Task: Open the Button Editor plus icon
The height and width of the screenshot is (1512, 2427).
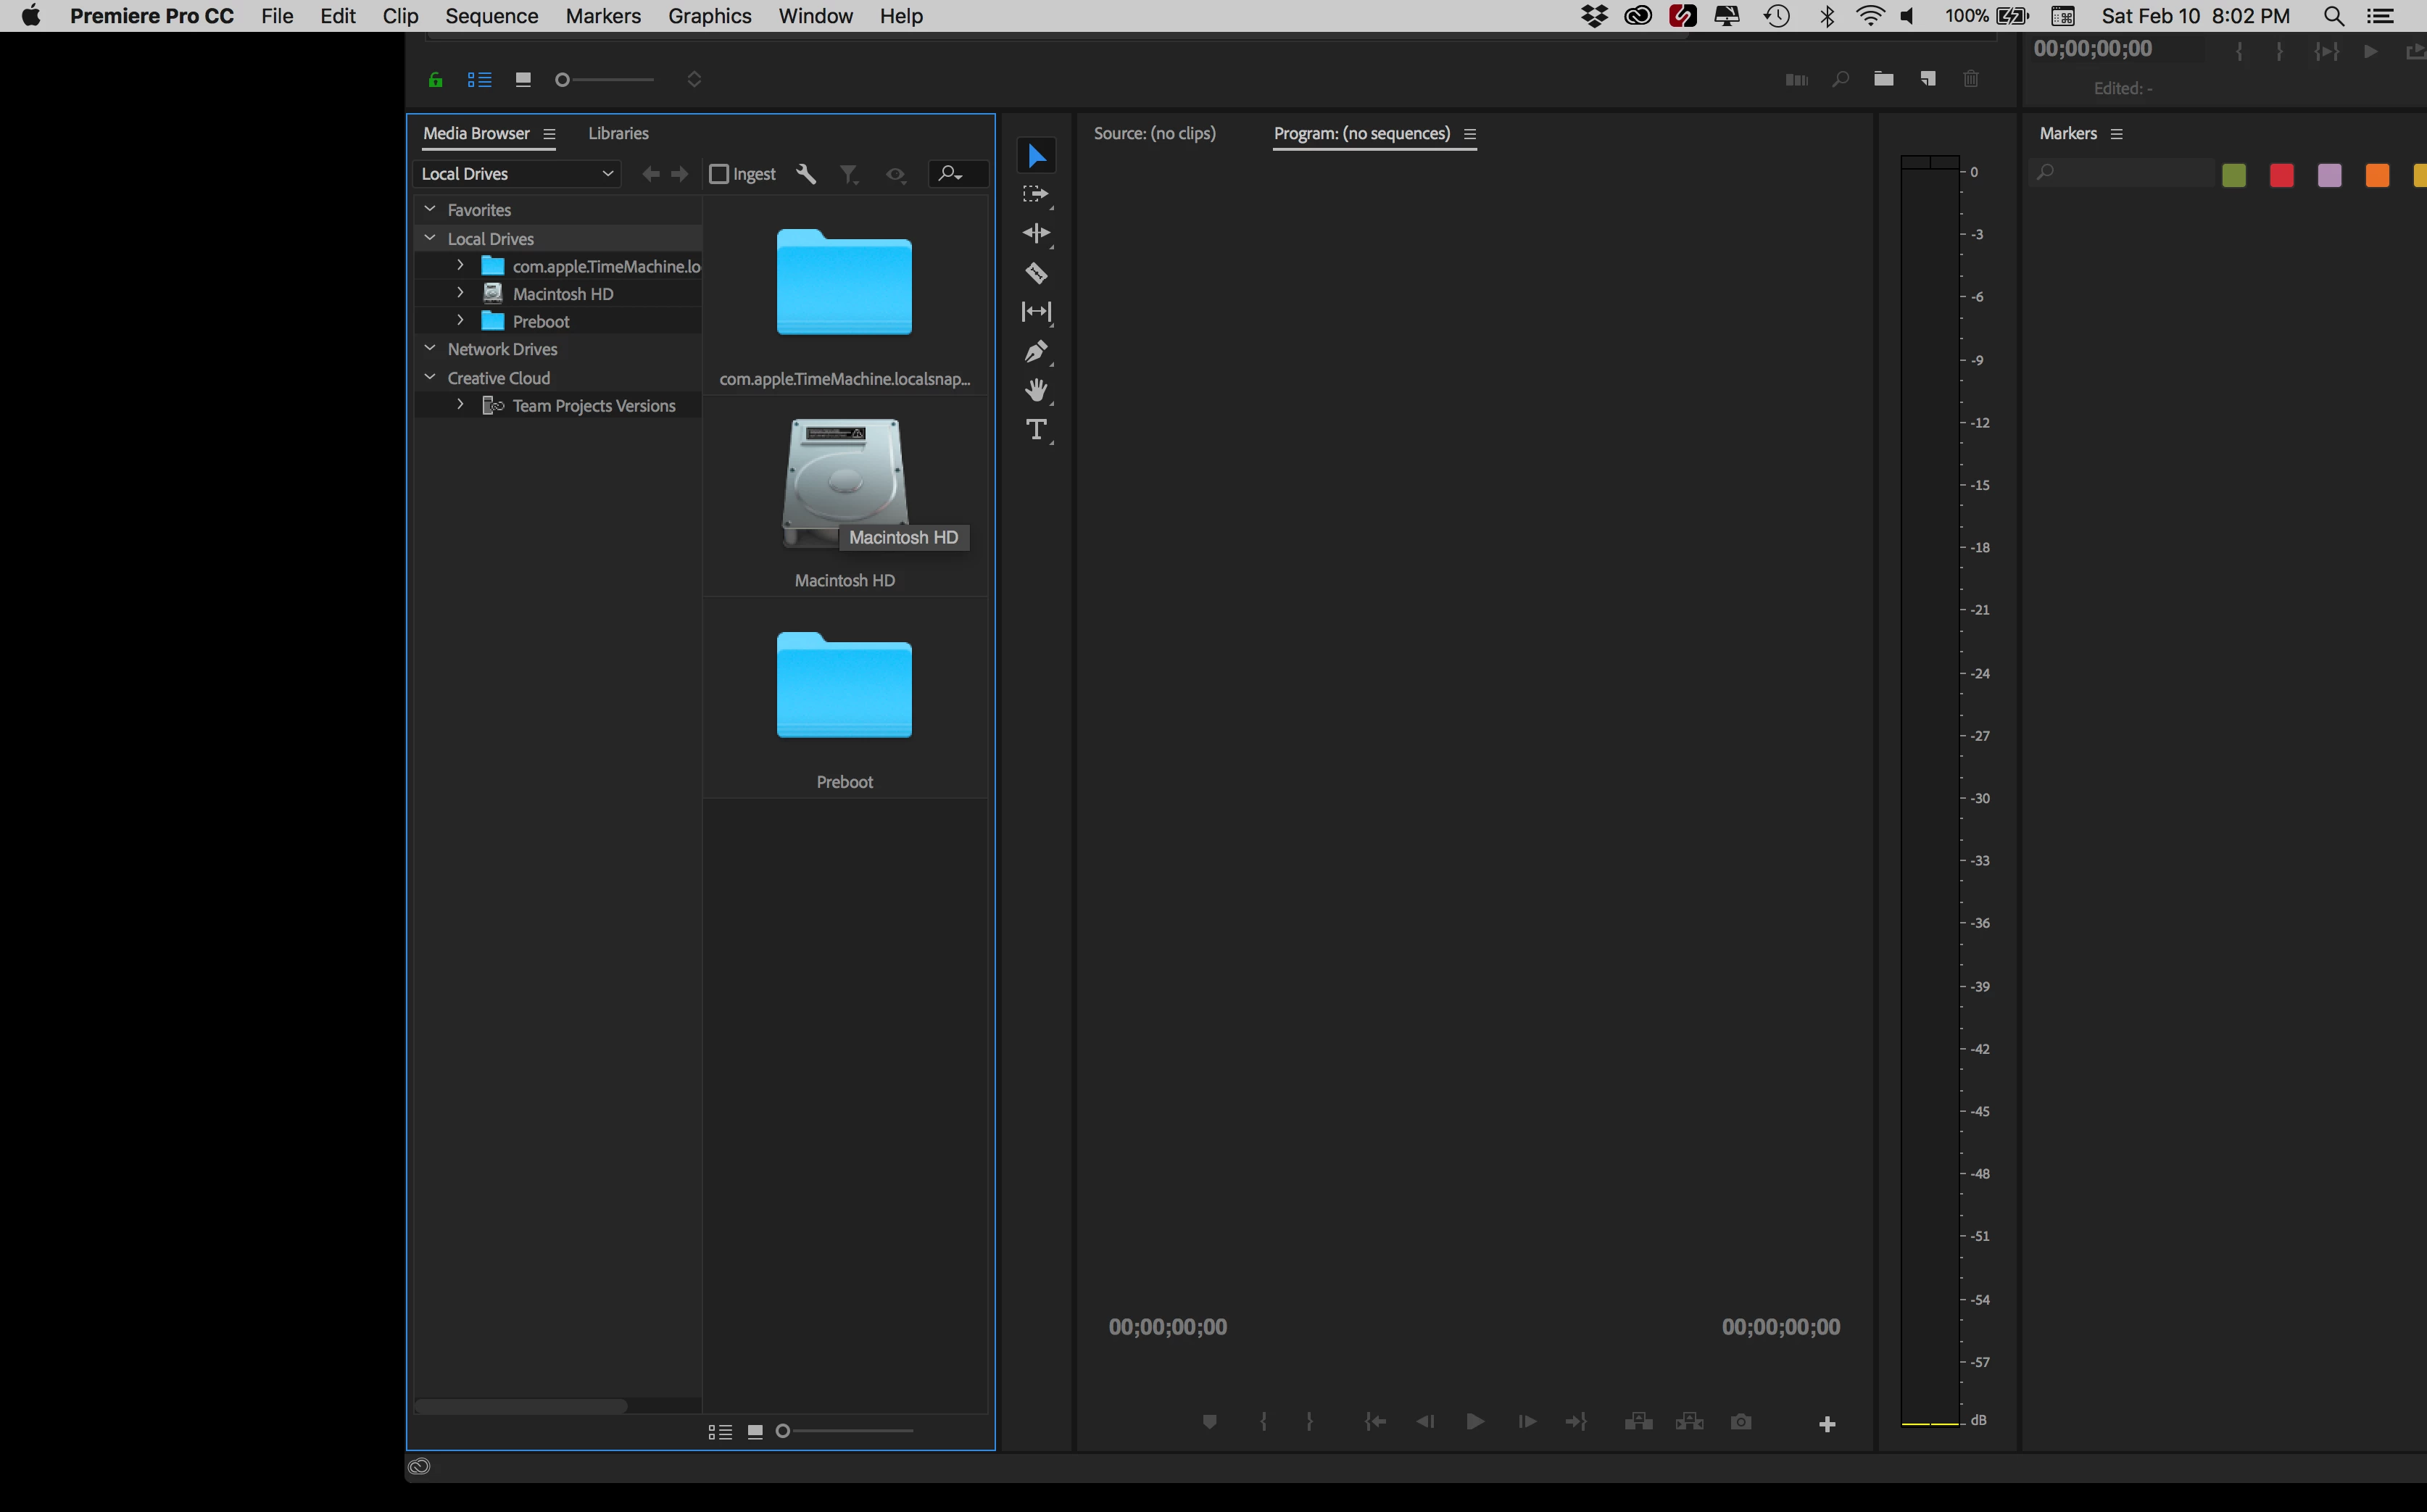Action: tap(1826, 1424)
